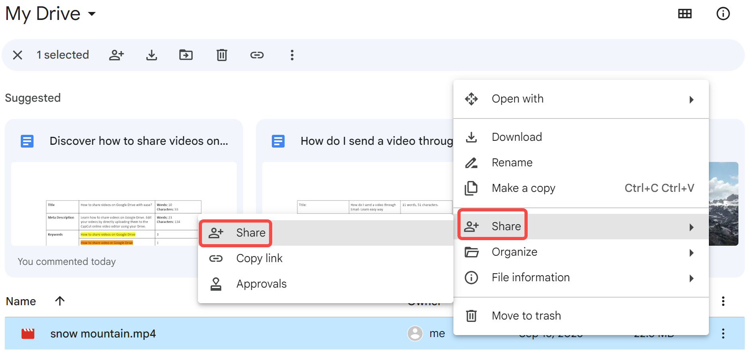The image size is (748, 363).
Task: Sort by Name column header
Action: pos(21,301)
